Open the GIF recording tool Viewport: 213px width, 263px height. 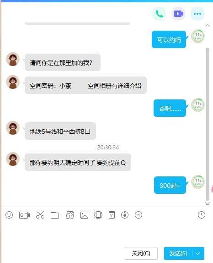click(x=24, y=215)
